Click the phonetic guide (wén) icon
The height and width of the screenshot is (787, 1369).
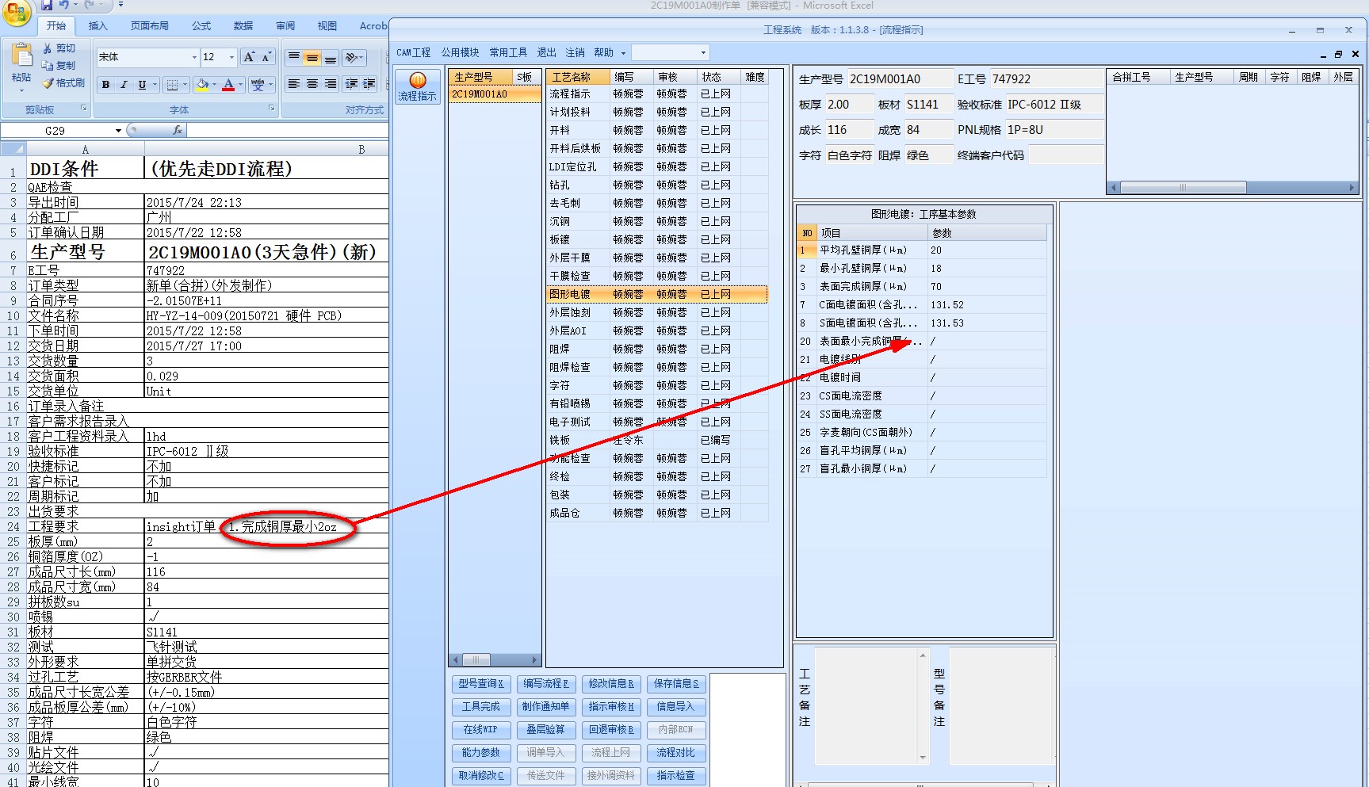click(x=258, y=85)
